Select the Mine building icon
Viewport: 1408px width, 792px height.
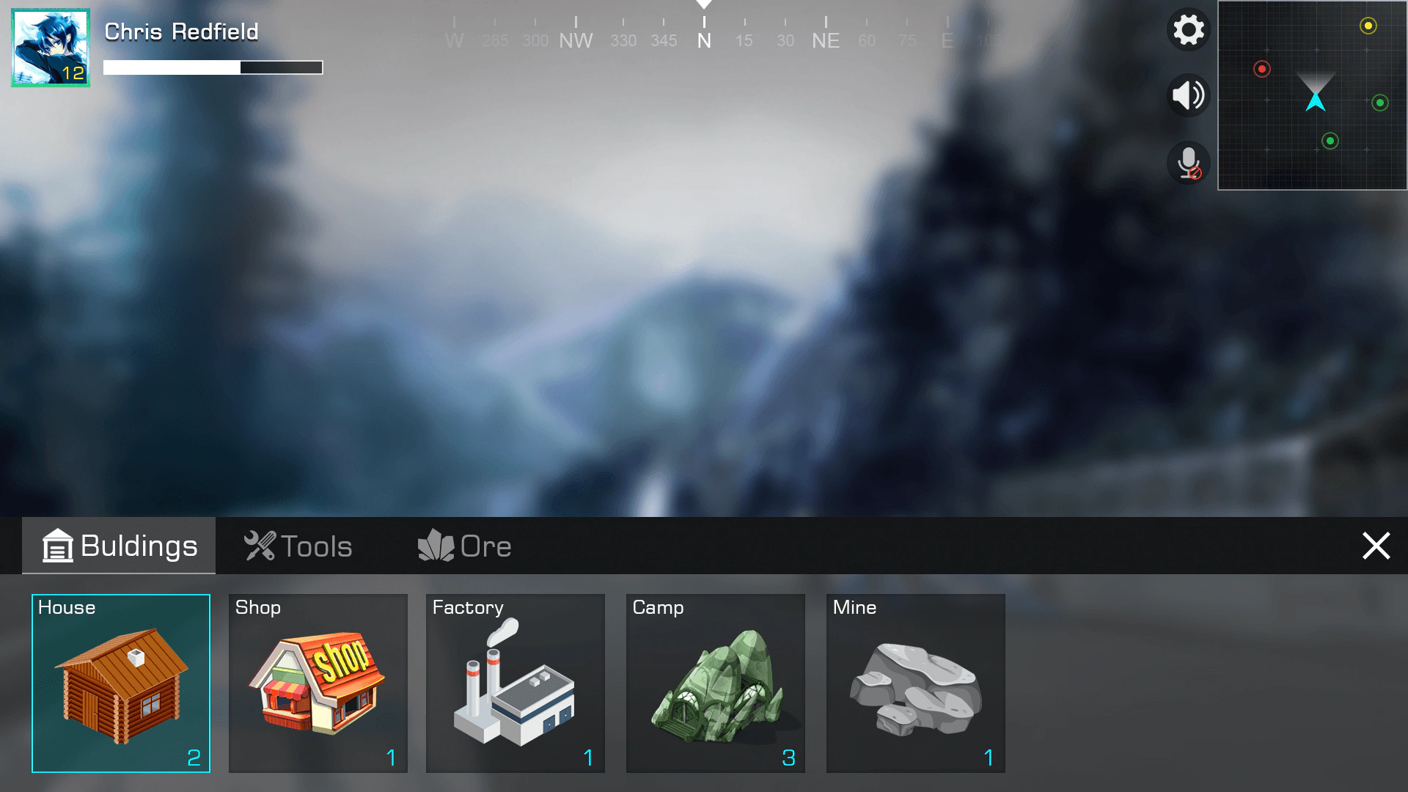pyautogui.click(x=914, y=683)
